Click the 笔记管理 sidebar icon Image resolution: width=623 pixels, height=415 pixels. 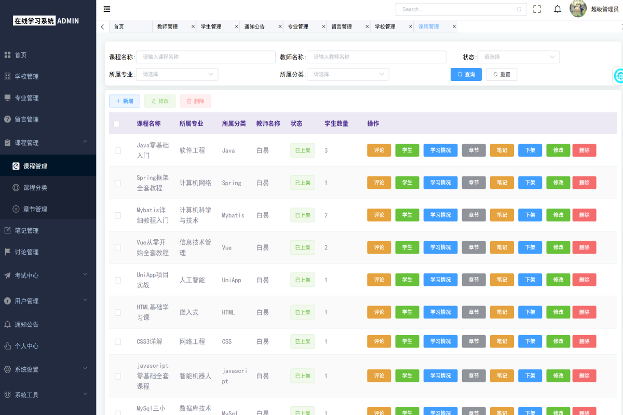tap(8, 230)
